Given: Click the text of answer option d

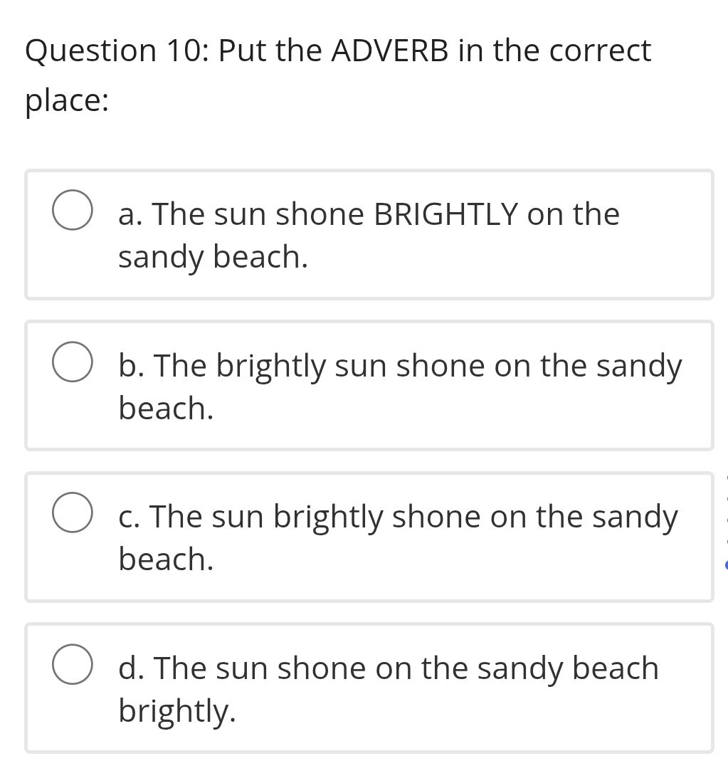Looking at the screenshot, I should [387, 688].
